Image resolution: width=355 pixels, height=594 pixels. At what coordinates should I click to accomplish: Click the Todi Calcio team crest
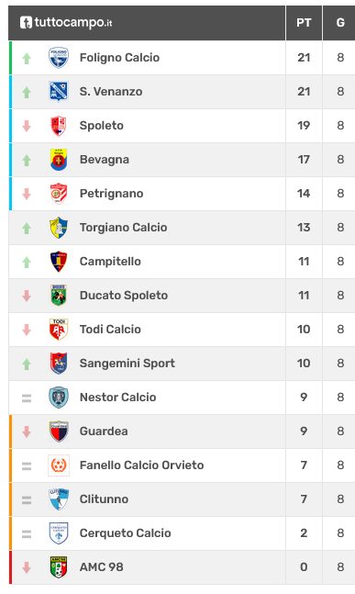[59, 330]
